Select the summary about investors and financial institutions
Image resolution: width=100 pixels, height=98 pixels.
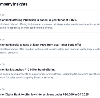tap(50, 51)
